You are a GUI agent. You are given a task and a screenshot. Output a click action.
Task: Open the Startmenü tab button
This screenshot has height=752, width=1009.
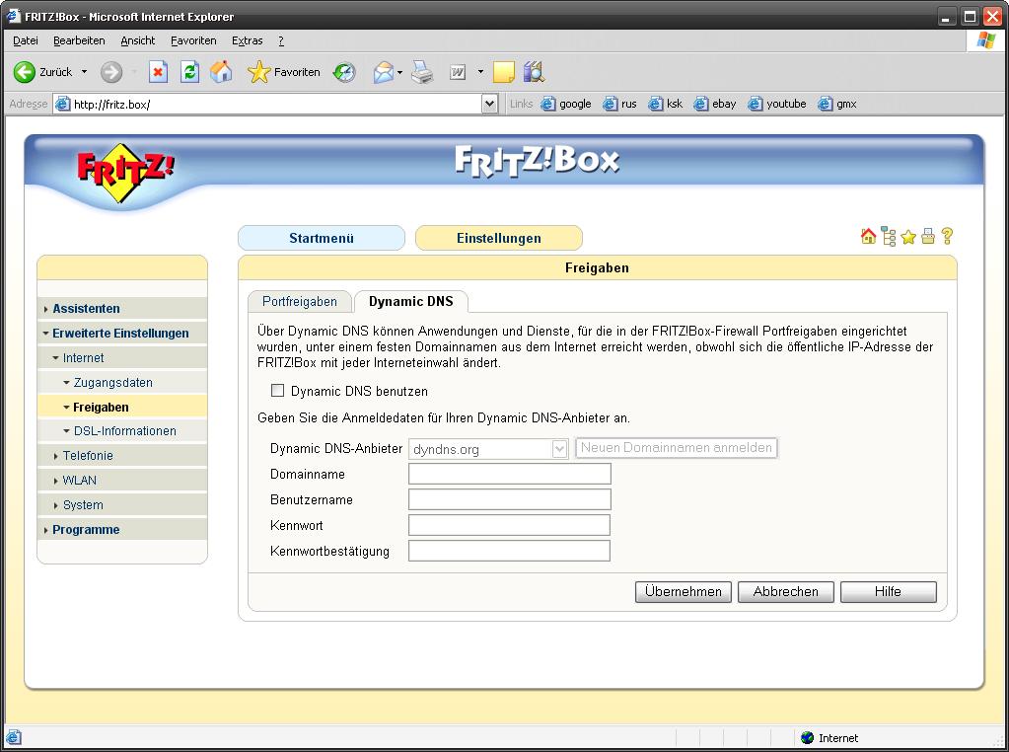tap(321, 238)
